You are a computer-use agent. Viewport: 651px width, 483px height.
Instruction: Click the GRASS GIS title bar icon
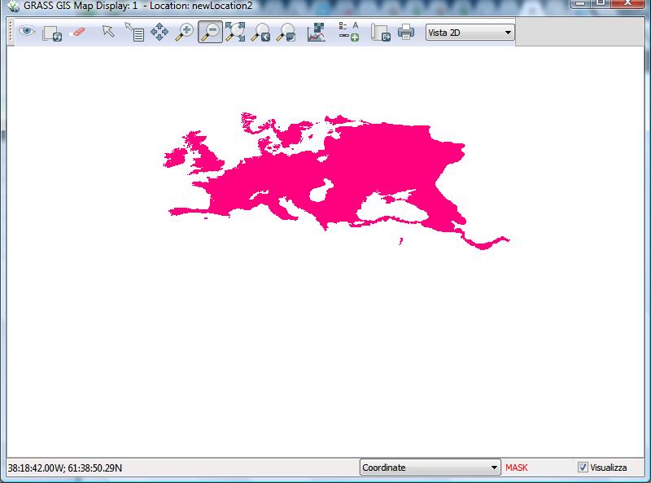coord(13,6)
